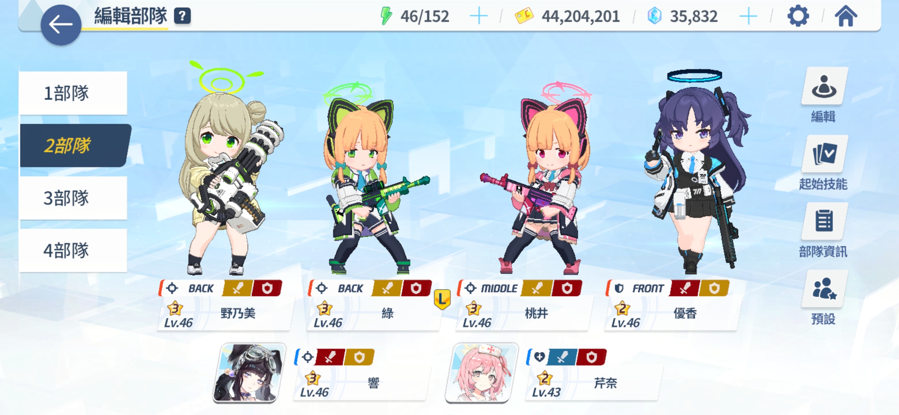The image size is (899, 415).
Task: Tap the yellow leader L badge
Action: coord(442,299)
